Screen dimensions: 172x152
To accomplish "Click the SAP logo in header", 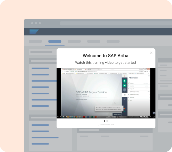I will pyautogui.click(x=34, y=31).
